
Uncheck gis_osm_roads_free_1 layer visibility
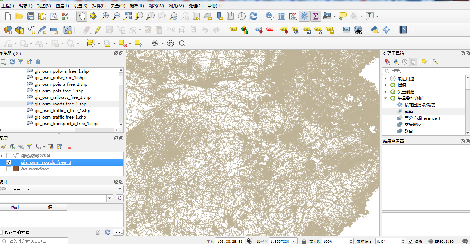9,162
